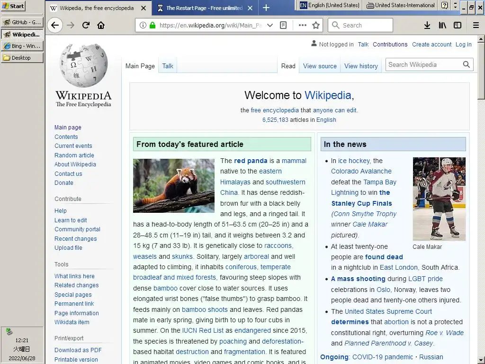Click the vertical scrollbar thumb
Viewport: 485px width, 364px height.
point(481,71)
